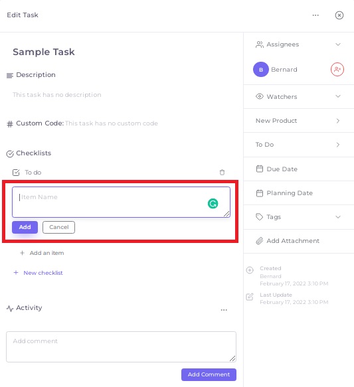354x387 pixels.
Task: Click Bernard's purple avatar
Action: click(261, 70)
